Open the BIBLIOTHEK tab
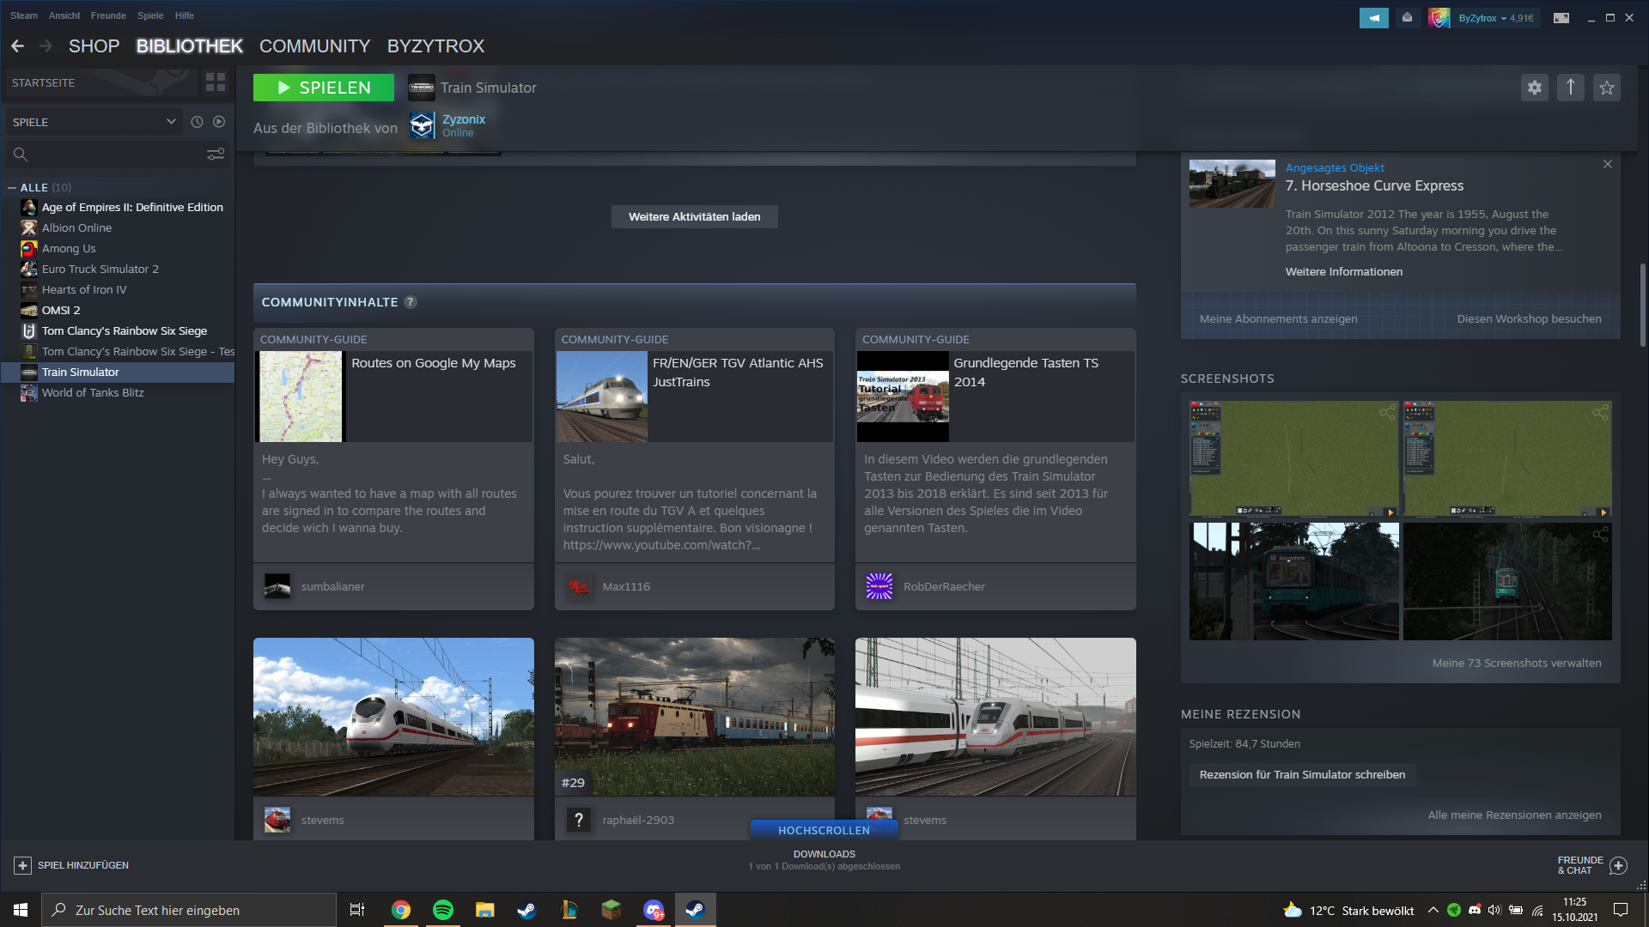The height and width of the screenshot is (927, 1649). [x=189, y=46]
